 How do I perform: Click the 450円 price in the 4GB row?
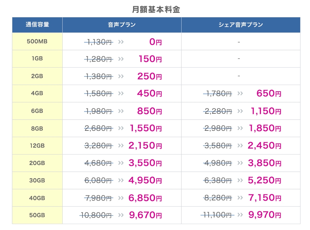[149, 94]
